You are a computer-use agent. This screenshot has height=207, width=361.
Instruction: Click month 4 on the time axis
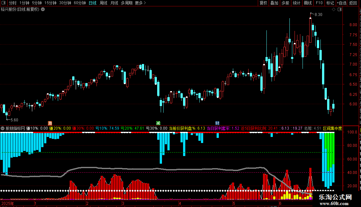180,203
